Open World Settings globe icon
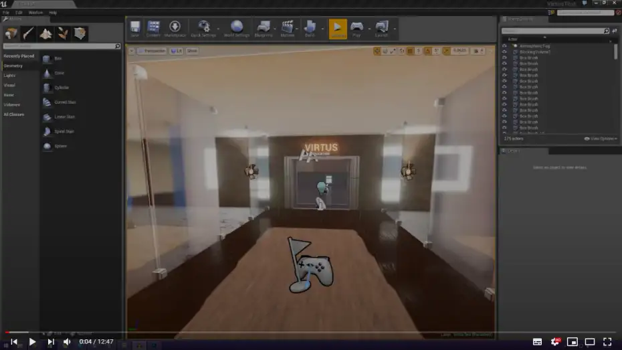 [237, 29]
